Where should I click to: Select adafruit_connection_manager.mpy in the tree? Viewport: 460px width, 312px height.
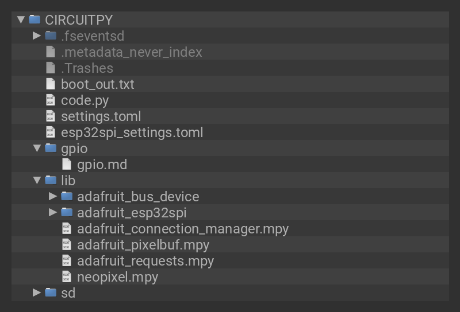182,229
